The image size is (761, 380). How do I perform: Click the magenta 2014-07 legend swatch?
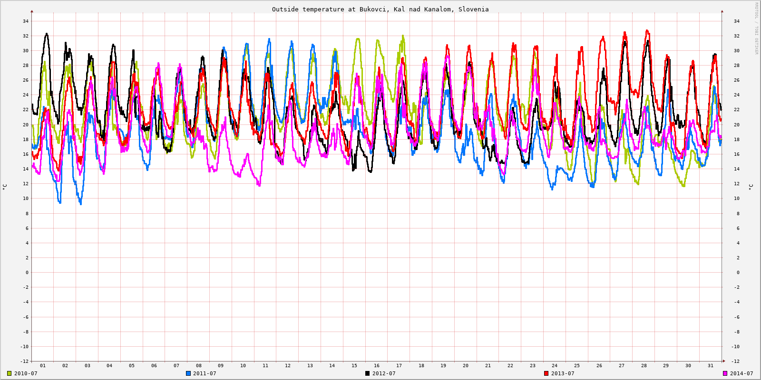(x=725, y=373)
